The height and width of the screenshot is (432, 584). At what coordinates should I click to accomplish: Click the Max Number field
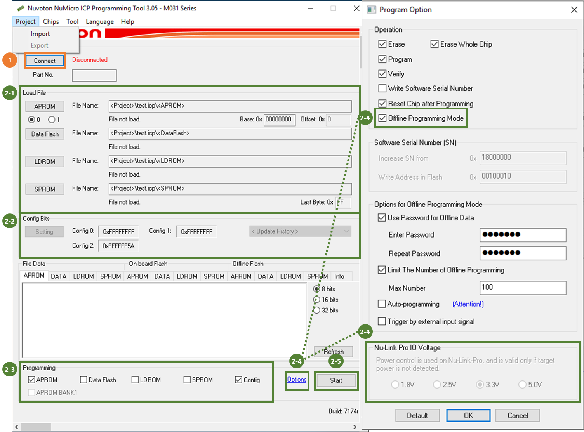[x=523, y=288]
